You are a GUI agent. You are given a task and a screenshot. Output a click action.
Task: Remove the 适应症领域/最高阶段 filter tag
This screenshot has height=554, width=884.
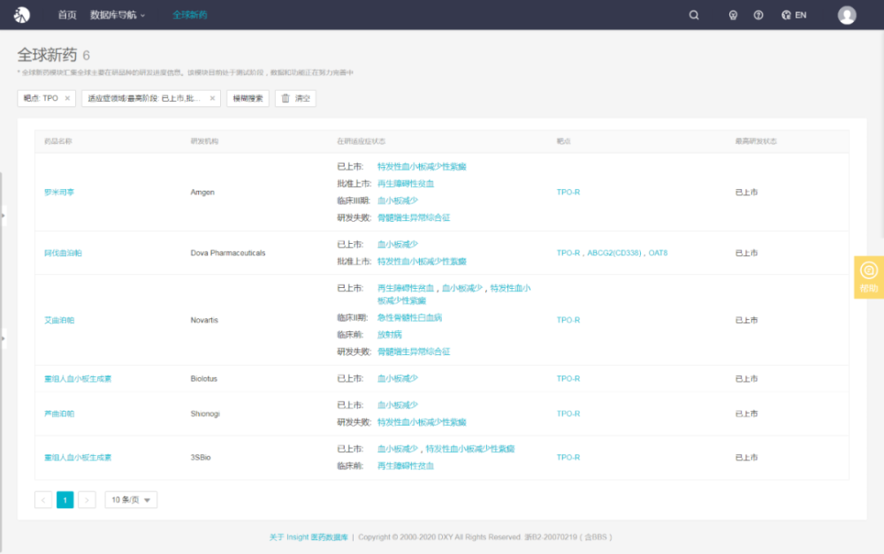coord(212,99)
